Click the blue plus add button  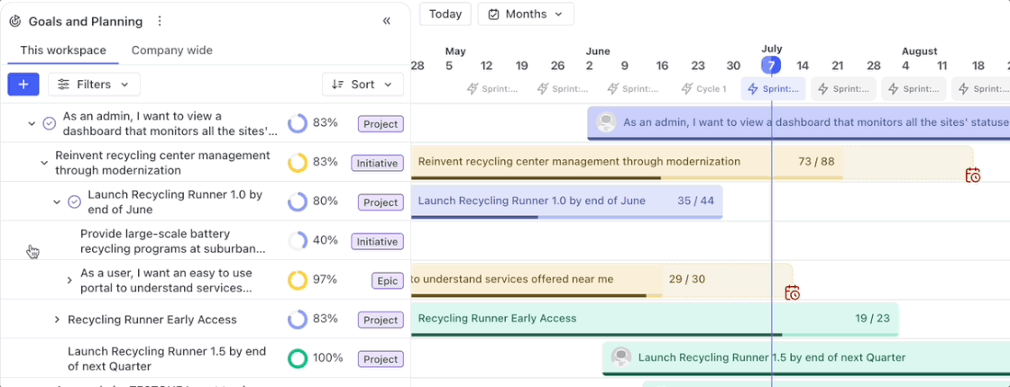click(23, 84)
